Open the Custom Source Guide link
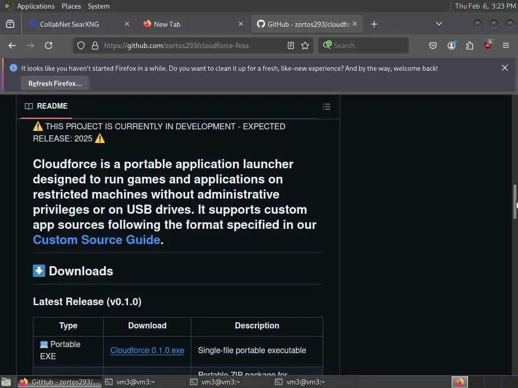Image resolution: width=518 pixels, height=388 pixels. pos(97,239)
